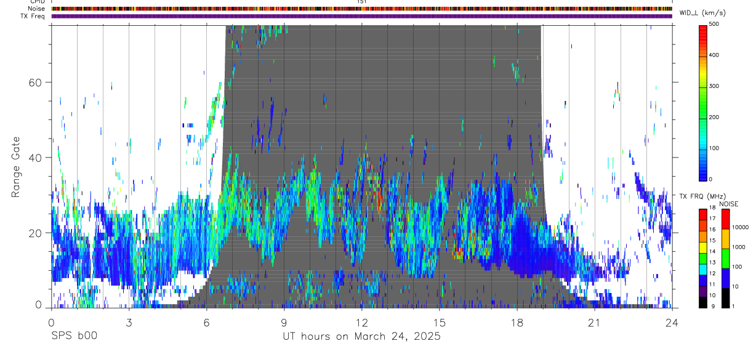This screenshot has width=756, height=349.
Task: Click the 'Noise' row label at top left
Action: point(36,9)
